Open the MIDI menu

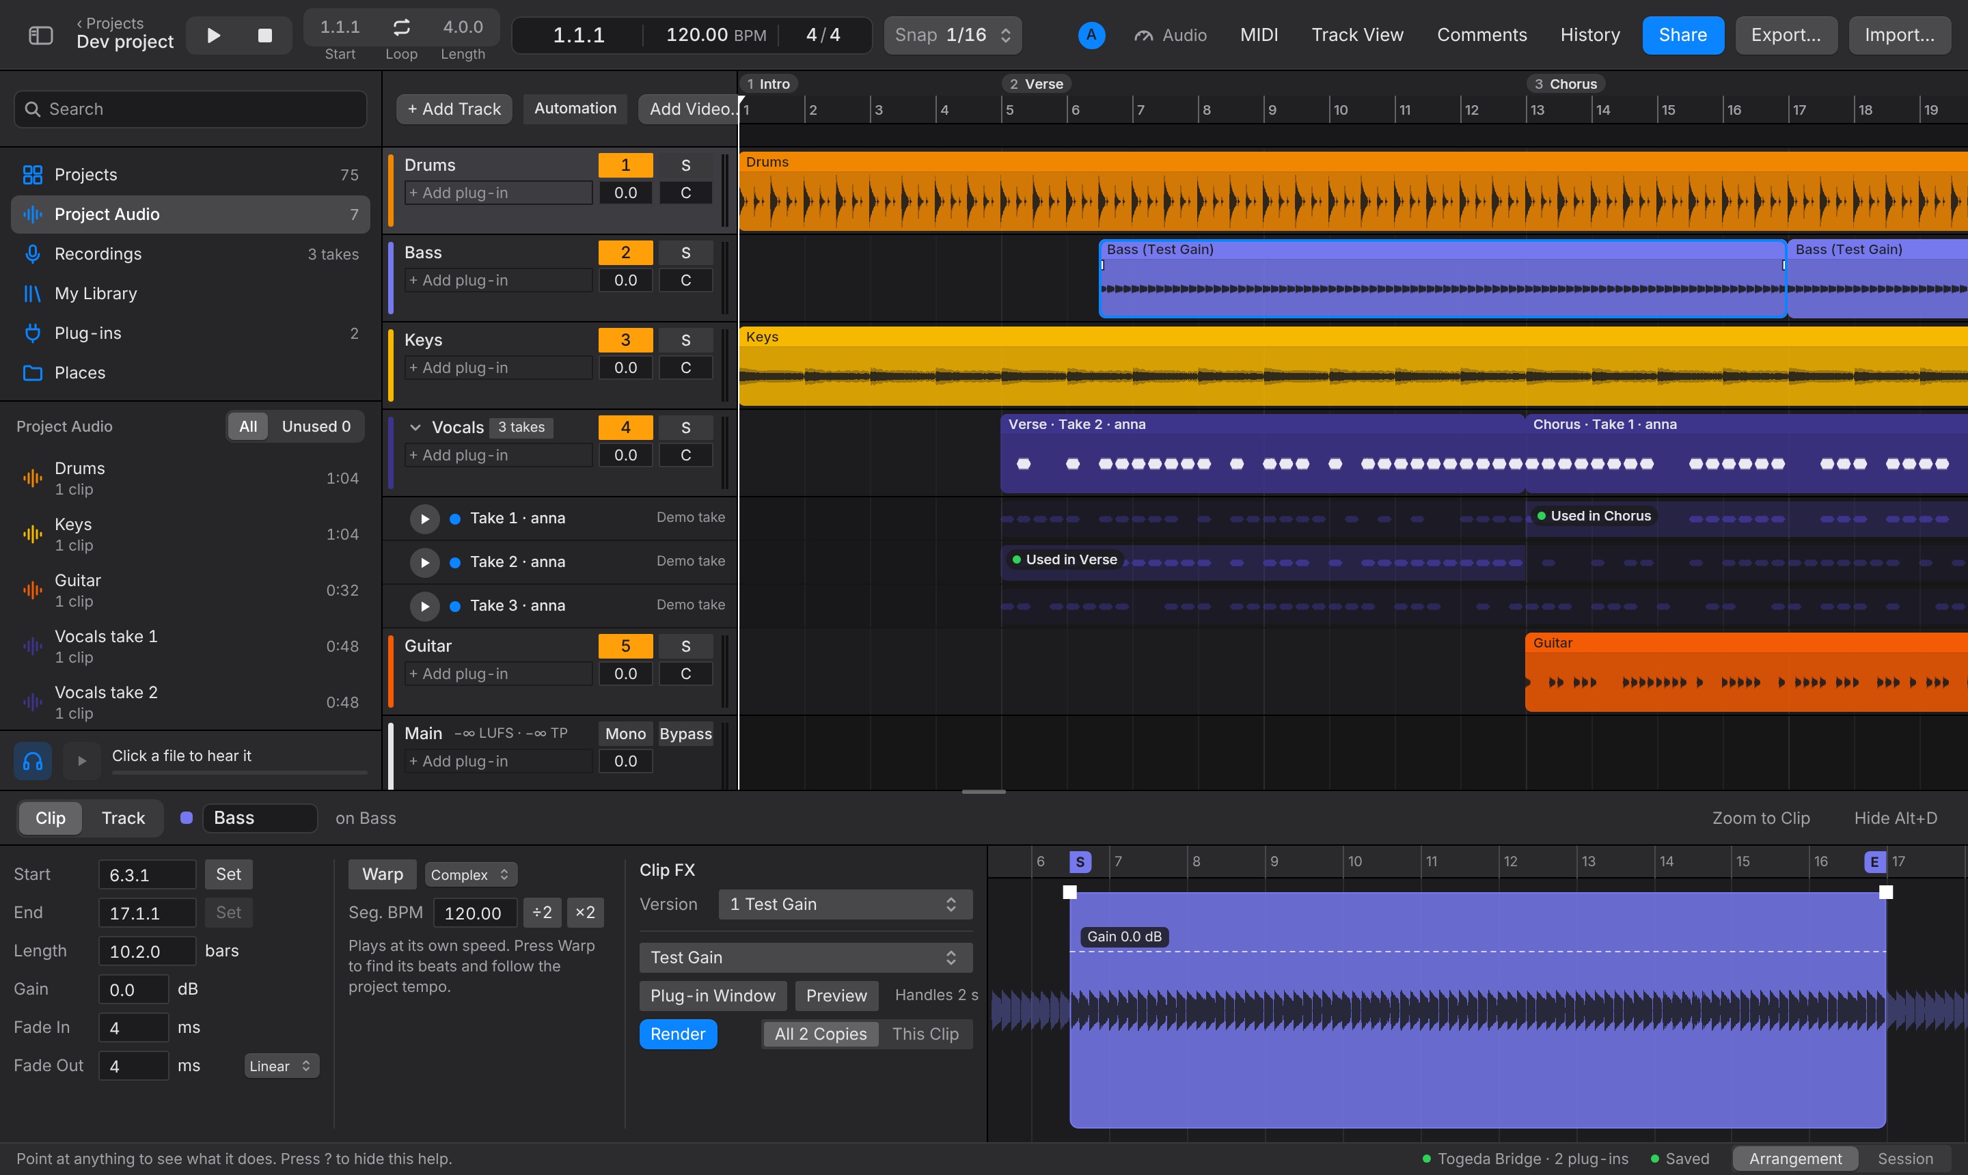[x=1259, y=35]
